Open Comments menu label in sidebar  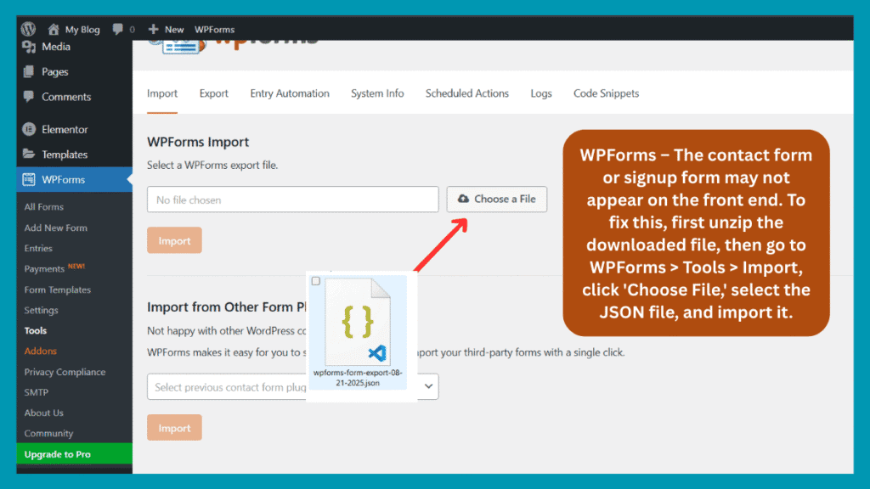pos(66,97)
